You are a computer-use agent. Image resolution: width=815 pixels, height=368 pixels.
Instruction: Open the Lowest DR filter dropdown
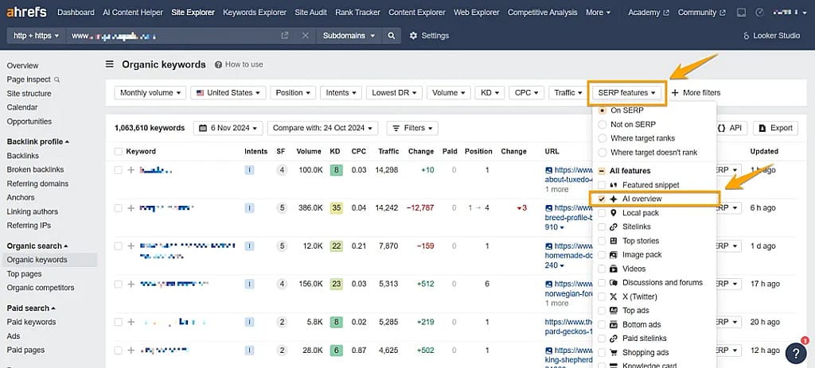394,93
